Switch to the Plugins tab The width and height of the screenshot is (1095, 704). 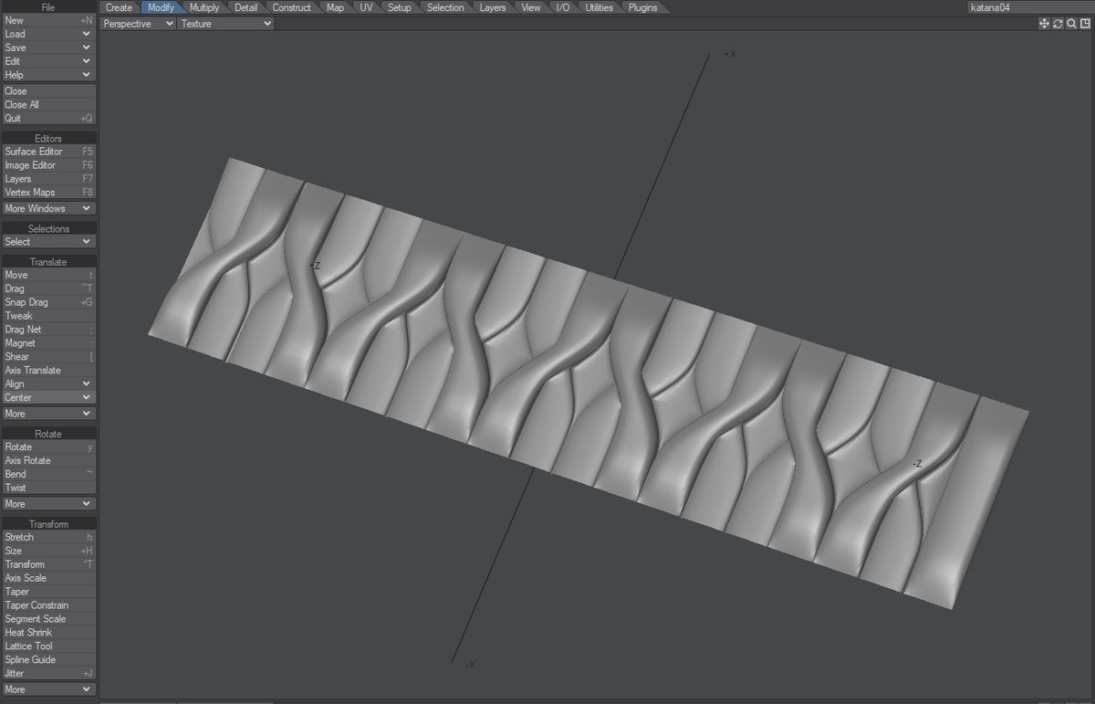(643, 7)
